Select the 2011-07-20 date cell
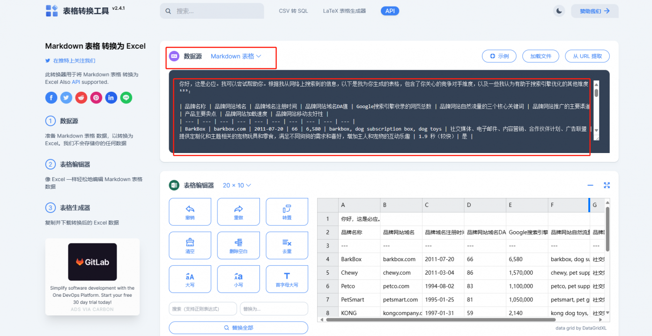The image size is (652, 336). click(x=443, y=259)
